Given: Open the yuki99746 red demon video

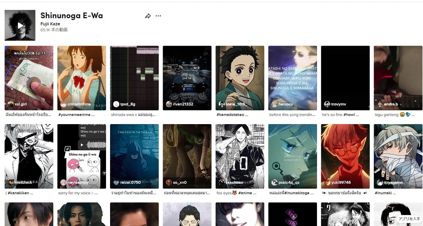Looking at the screenshot, I should coord(345,156).
